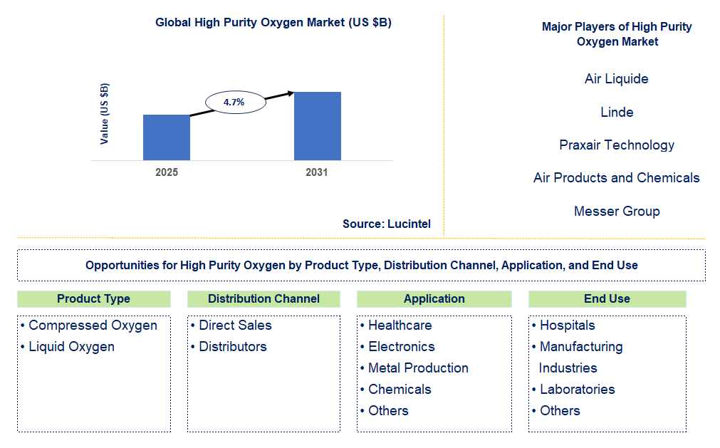
Task: Select 'Distributors' bullet item
Action: [229, 347]
